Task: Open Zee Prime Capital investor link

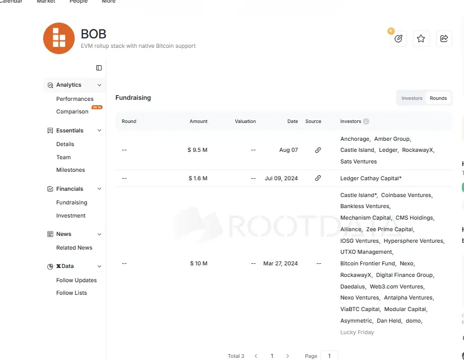Action: point(389,230)
